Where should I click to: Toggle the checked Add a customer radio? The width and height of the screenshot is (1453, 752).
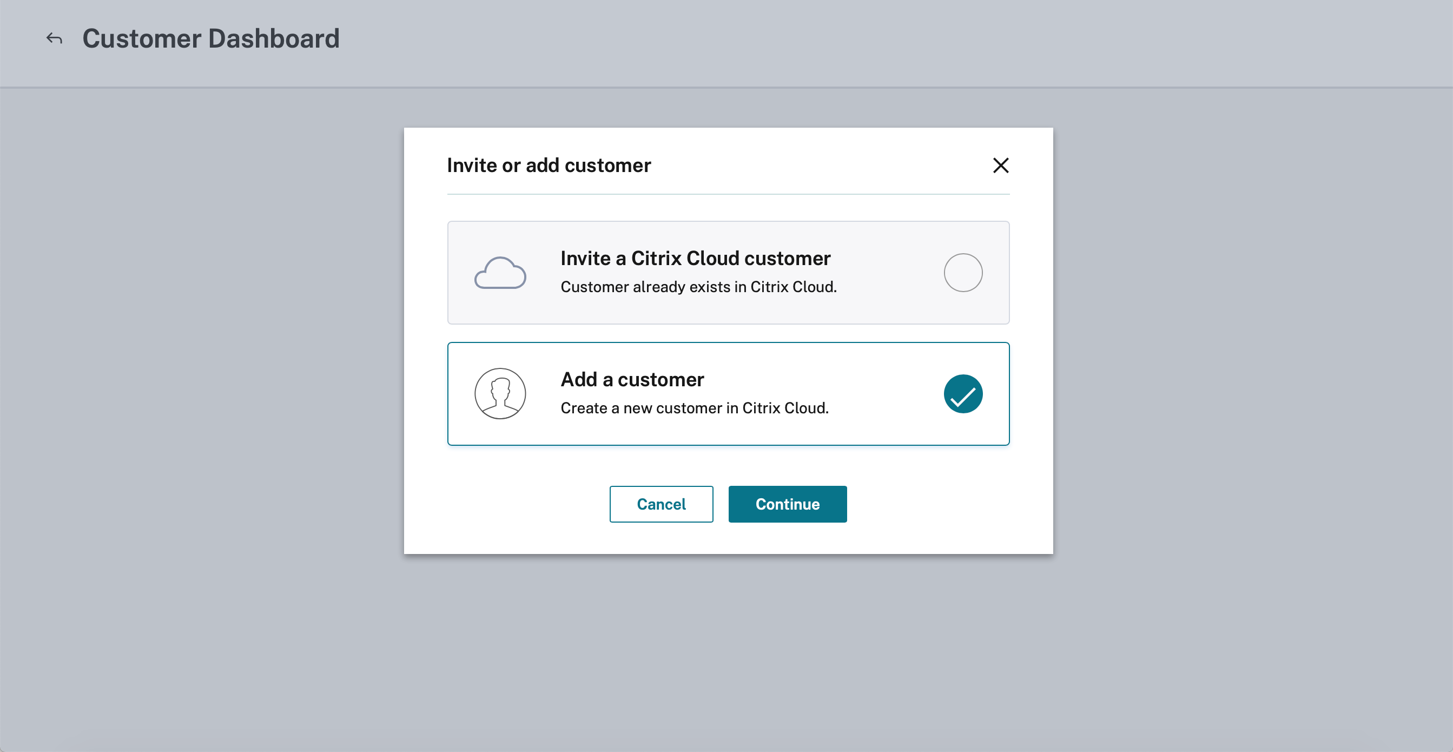(x=963, y=394)
